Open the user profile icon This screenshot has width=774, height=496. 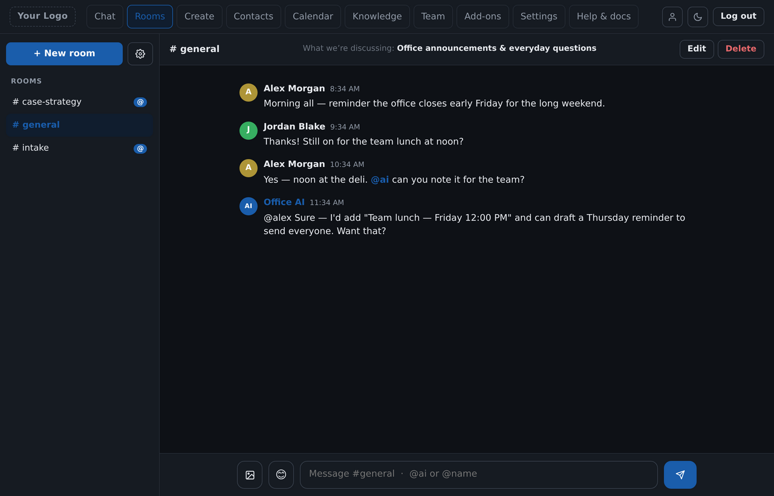click(672, 17)
